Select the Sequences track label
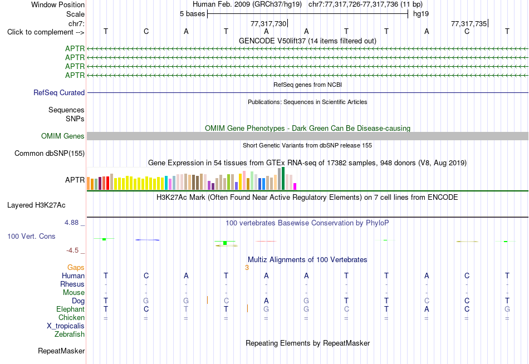The image size is (529, 364). pos(66,110)
